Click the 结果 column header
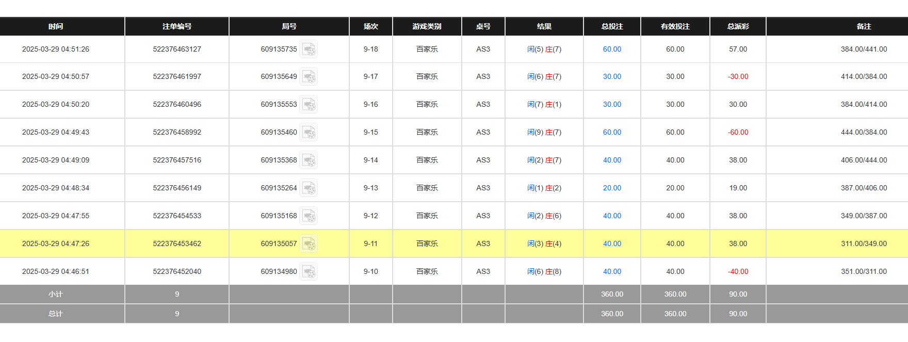The height and width of the screenshot is (342, 908). [544, 26]
